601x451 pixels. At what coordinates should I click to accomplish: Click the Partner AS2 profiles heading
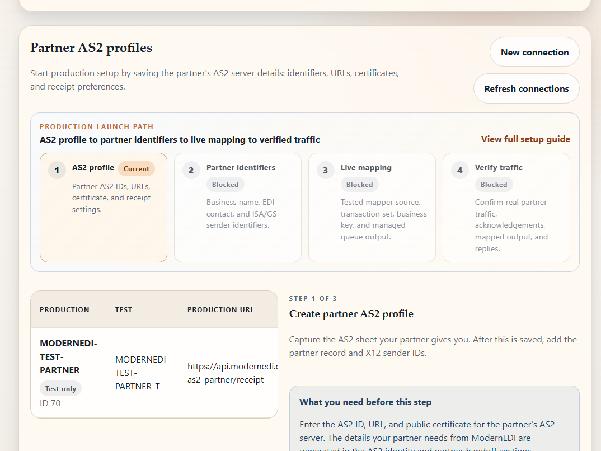91,48
